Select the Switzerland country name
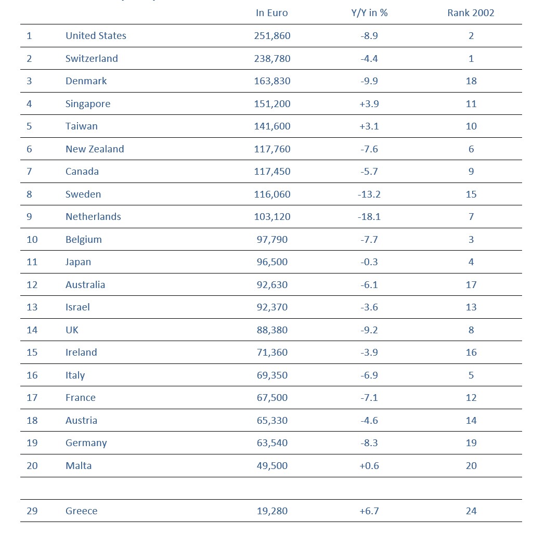Viewport: 546px width, 534px height. (x=92, y=59)
